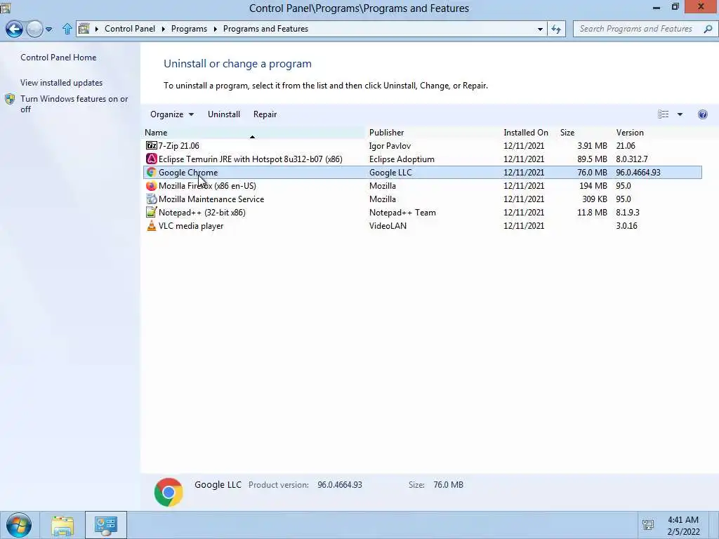Image resolution: width=719 pixels, height=539 pixels.
Task: Select the 7-Zip 21.06 entry
Action: pos(179,146)
